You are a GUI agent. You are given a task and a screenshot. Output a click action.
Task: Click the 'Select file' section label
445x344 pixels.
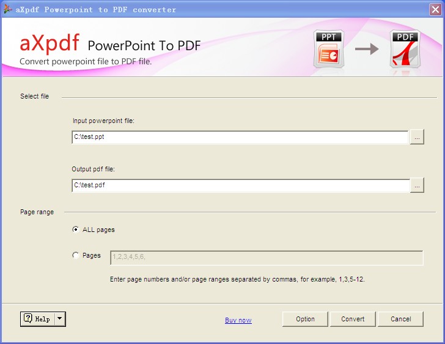34,96
